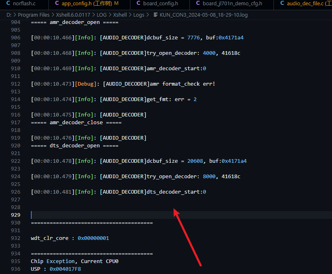Viewport: 332px width, 274px height.
Task: Click 'amr format_check err!' message
Action: (182, 84)
